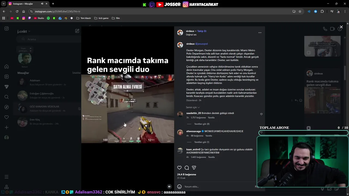Open post options three-dot menu

click(260, 33)
